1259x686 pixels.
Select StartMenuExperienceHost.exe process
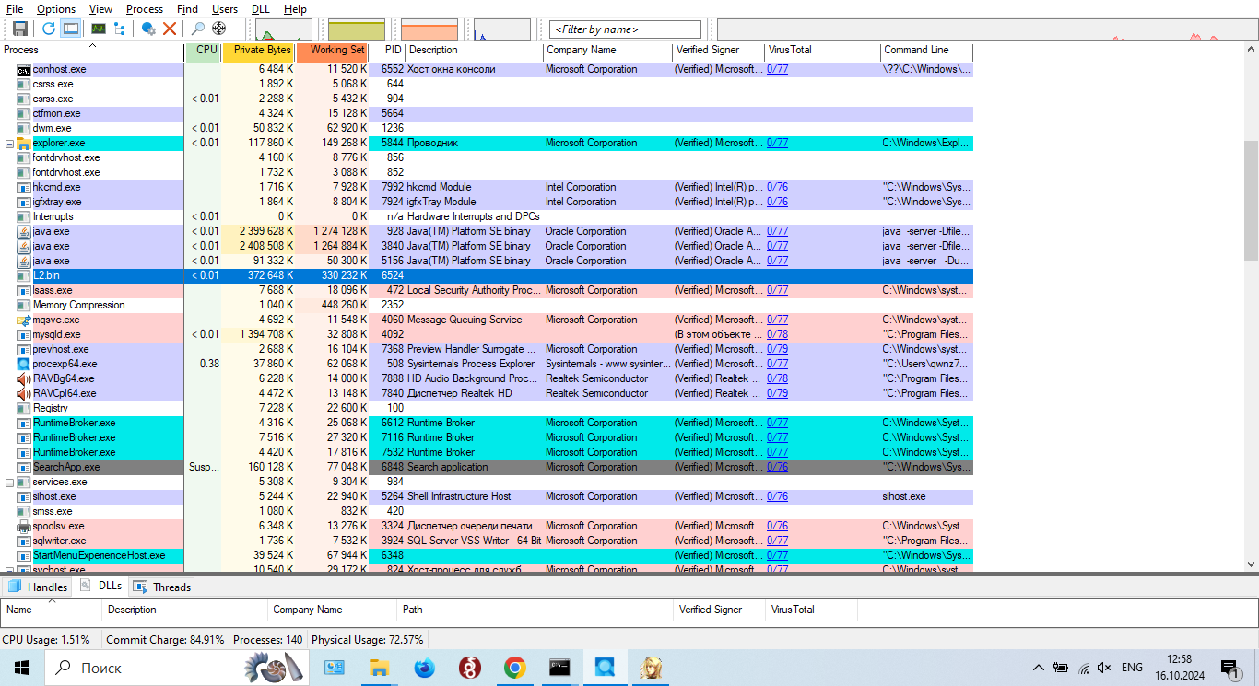point(487,555)
